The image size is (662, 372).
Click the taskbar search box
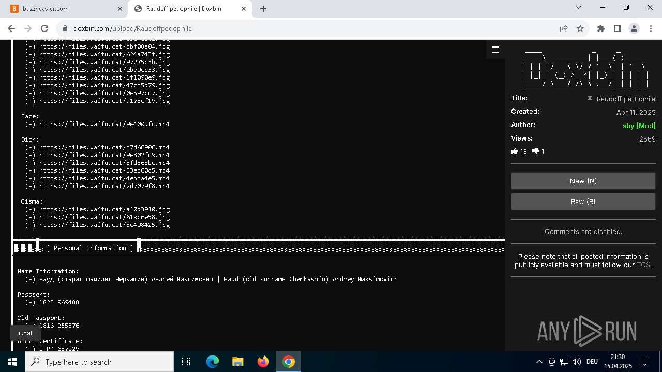tap(99, 362)
